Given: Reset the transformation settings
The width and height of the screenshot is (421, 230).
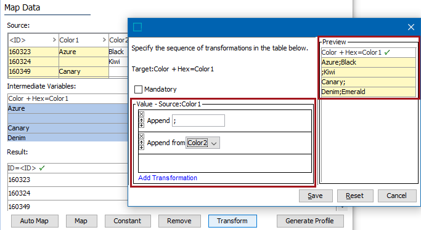Looking at the screenshot, I should [x=355, y=196].
